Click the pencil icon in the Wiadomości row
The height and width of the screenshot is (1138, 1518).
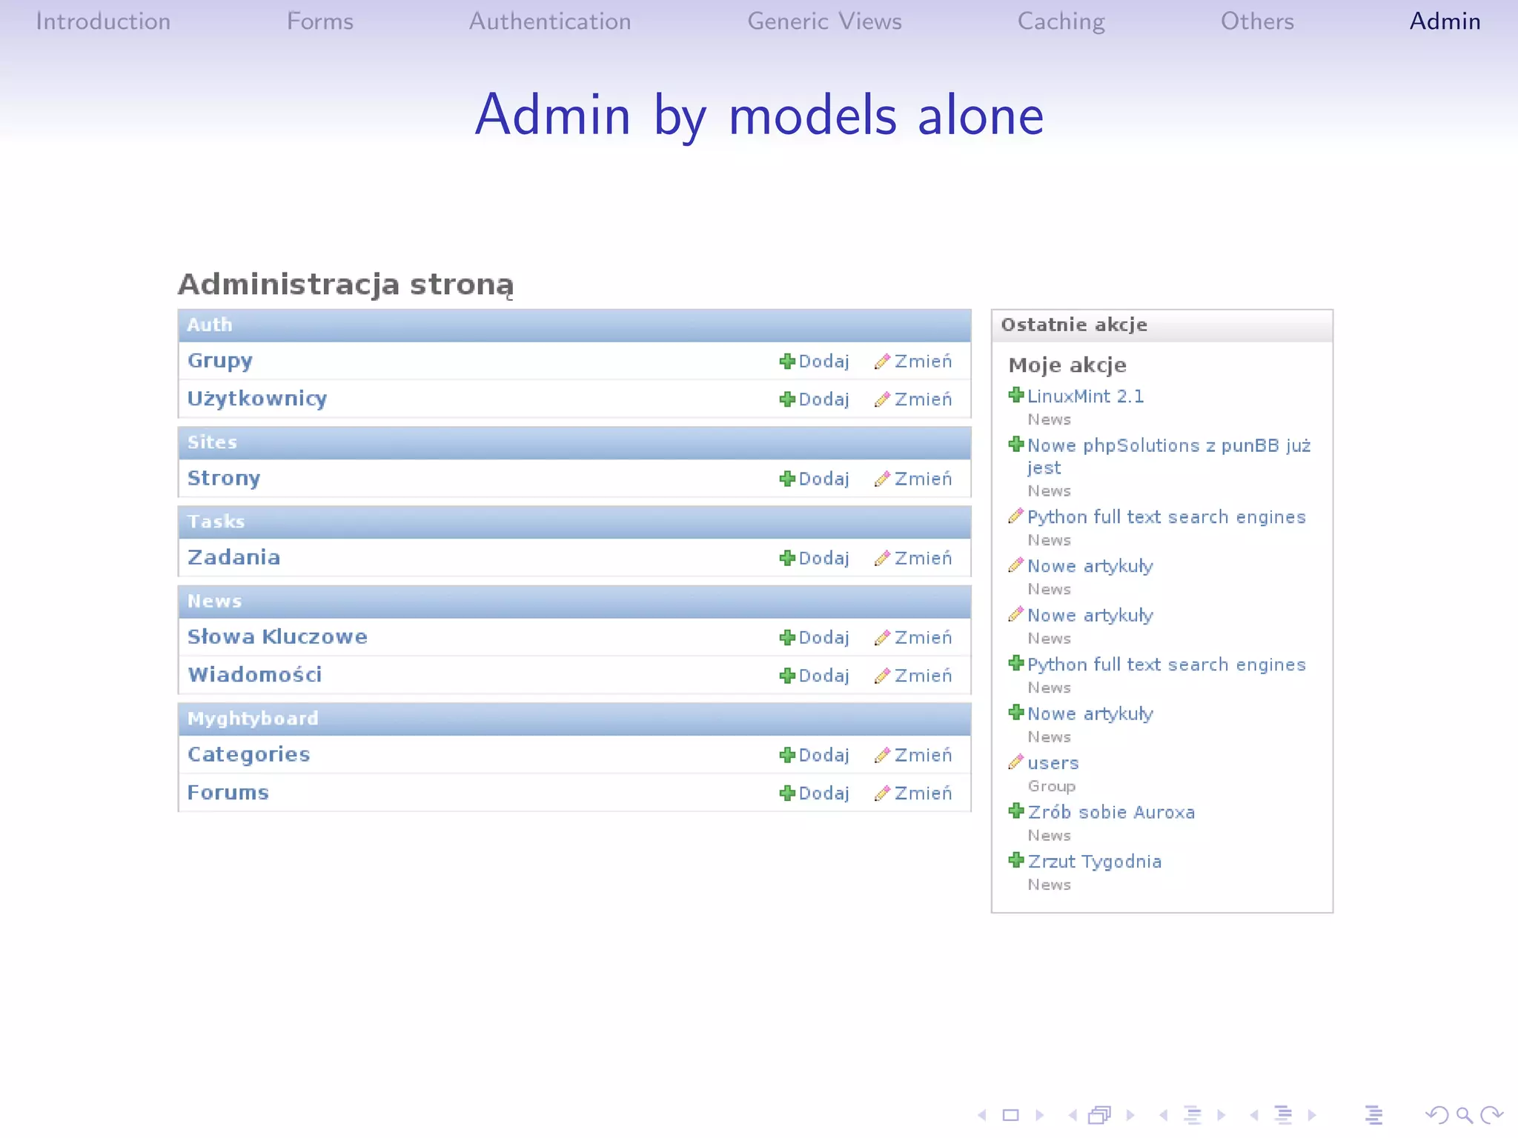[x=882, y=676]
